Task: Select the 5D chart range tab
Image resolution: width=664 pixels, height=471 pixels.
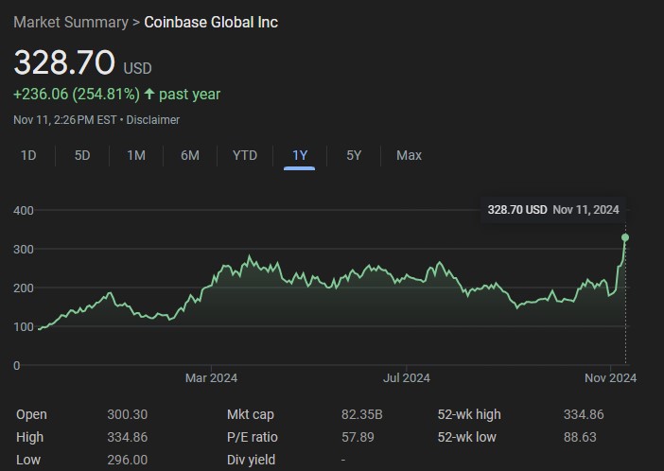Action: pos(82,155)
